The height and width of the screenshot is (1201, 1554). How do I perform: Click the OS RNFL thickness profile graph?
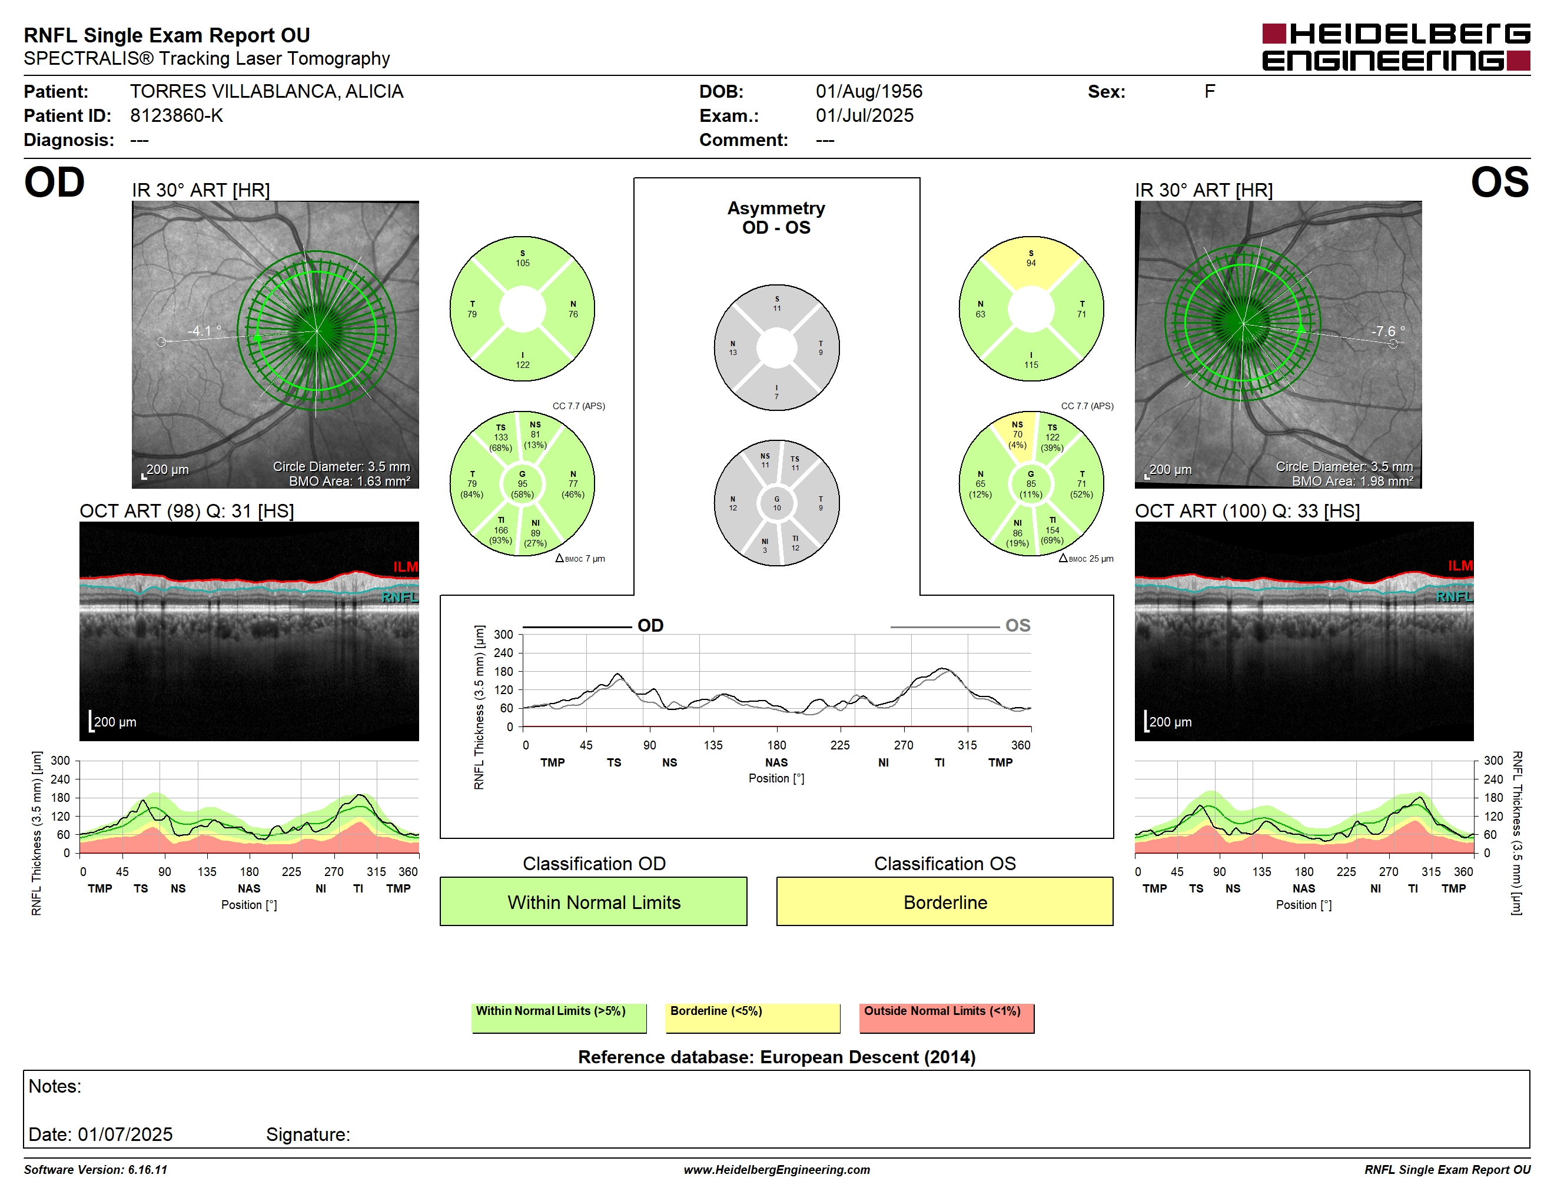click(x=1304, y=807)
